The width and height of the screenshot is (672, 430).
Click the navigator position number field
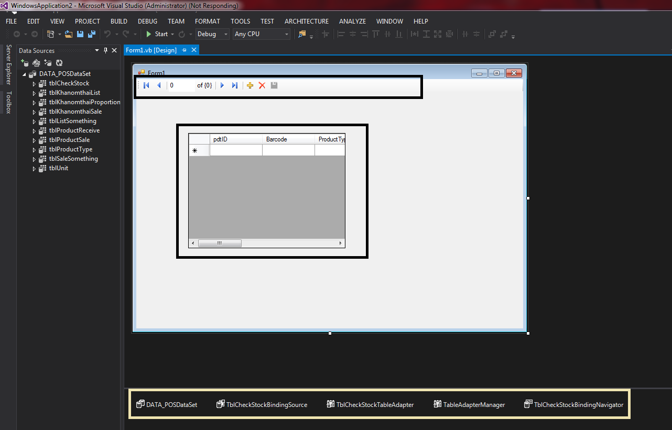click(x=181, y=85)
